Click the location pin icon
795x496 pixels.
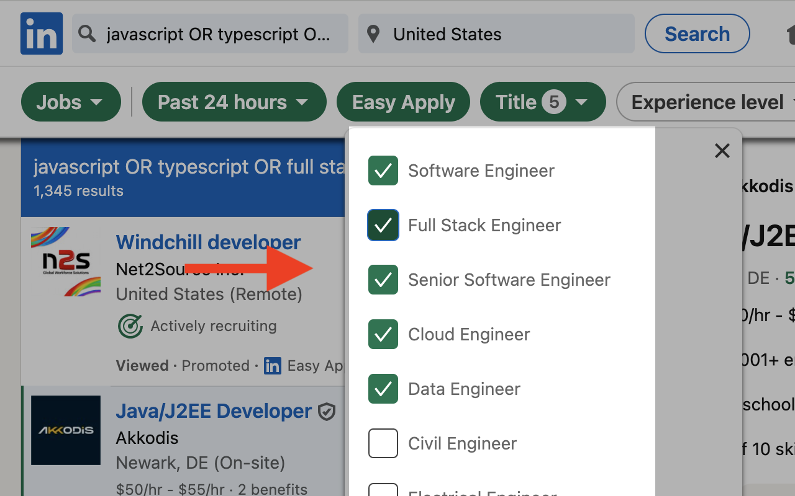(x=373, y=34)
